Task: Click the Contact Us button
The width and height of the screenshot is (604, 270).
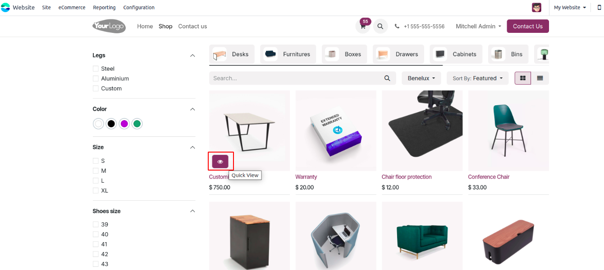Action: click(x=528, y=26)
